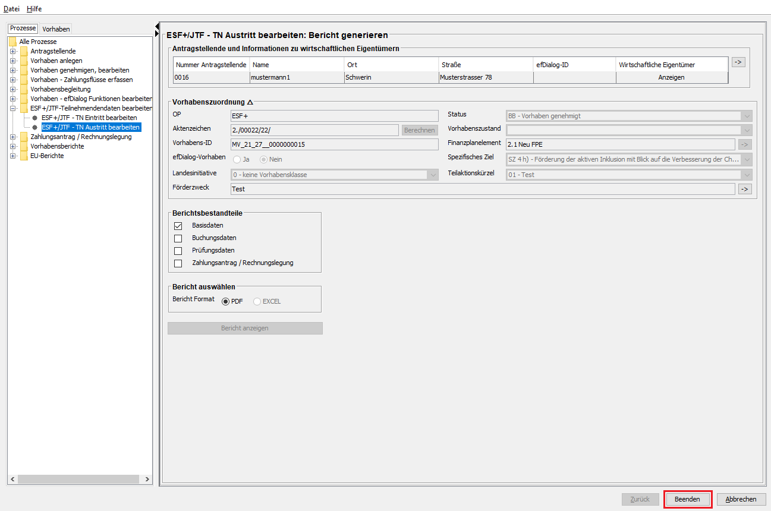Viewport: 771px width, 511px height.
Task: Open the Status dropdown
Action: [747, 116]
